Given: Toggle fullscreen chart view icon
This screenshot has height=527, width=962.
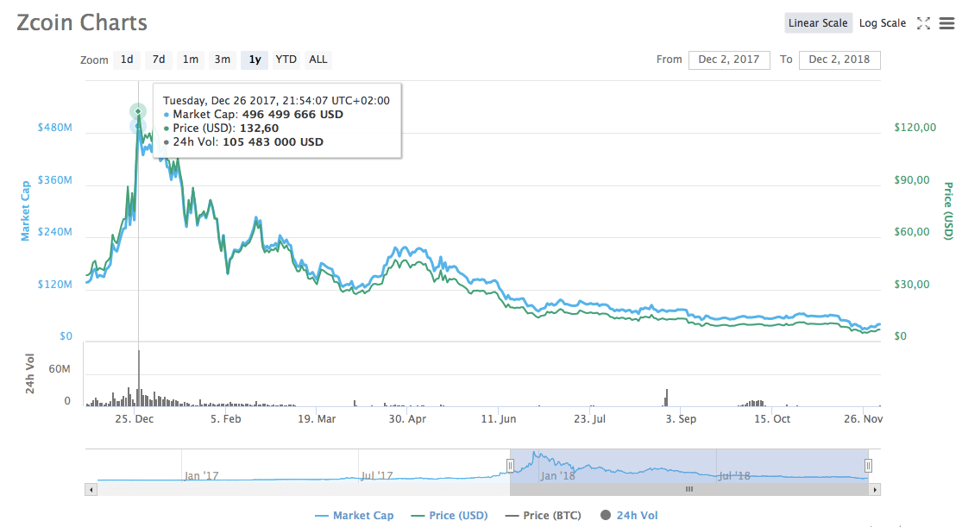Looking at the screenshot, I should pyautogui.click(x=923, y=23).
